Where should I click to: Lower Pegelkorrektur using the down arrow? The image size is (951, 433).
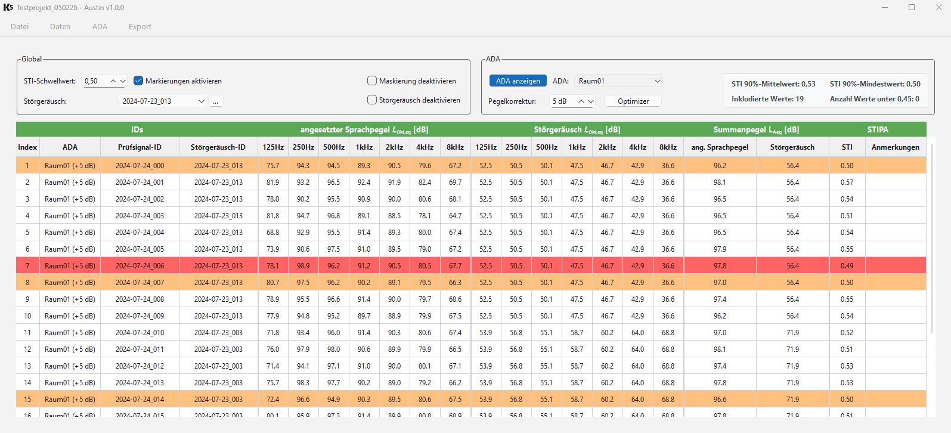[x=591, y=101]
